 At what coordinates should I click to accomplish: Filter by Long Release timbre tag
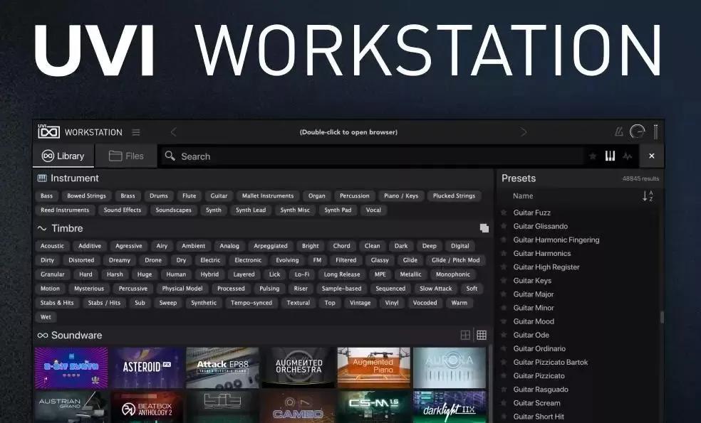point(341,274)
